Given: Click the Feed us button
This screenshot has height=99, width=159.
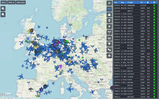Looking at the screenshot, I should [11, 2].
